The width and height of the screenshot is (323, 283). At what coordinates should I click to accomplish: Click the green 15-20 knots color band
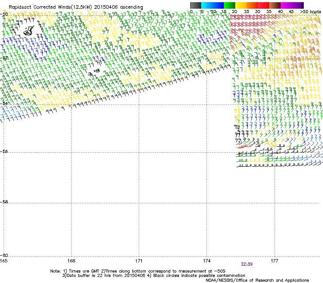click(230, 5)
